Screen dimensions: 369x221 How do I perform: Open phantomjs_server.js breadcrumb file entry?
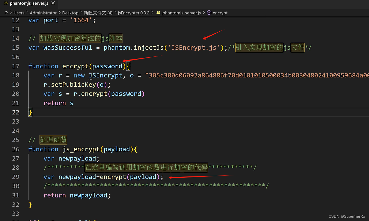point(181,13)
